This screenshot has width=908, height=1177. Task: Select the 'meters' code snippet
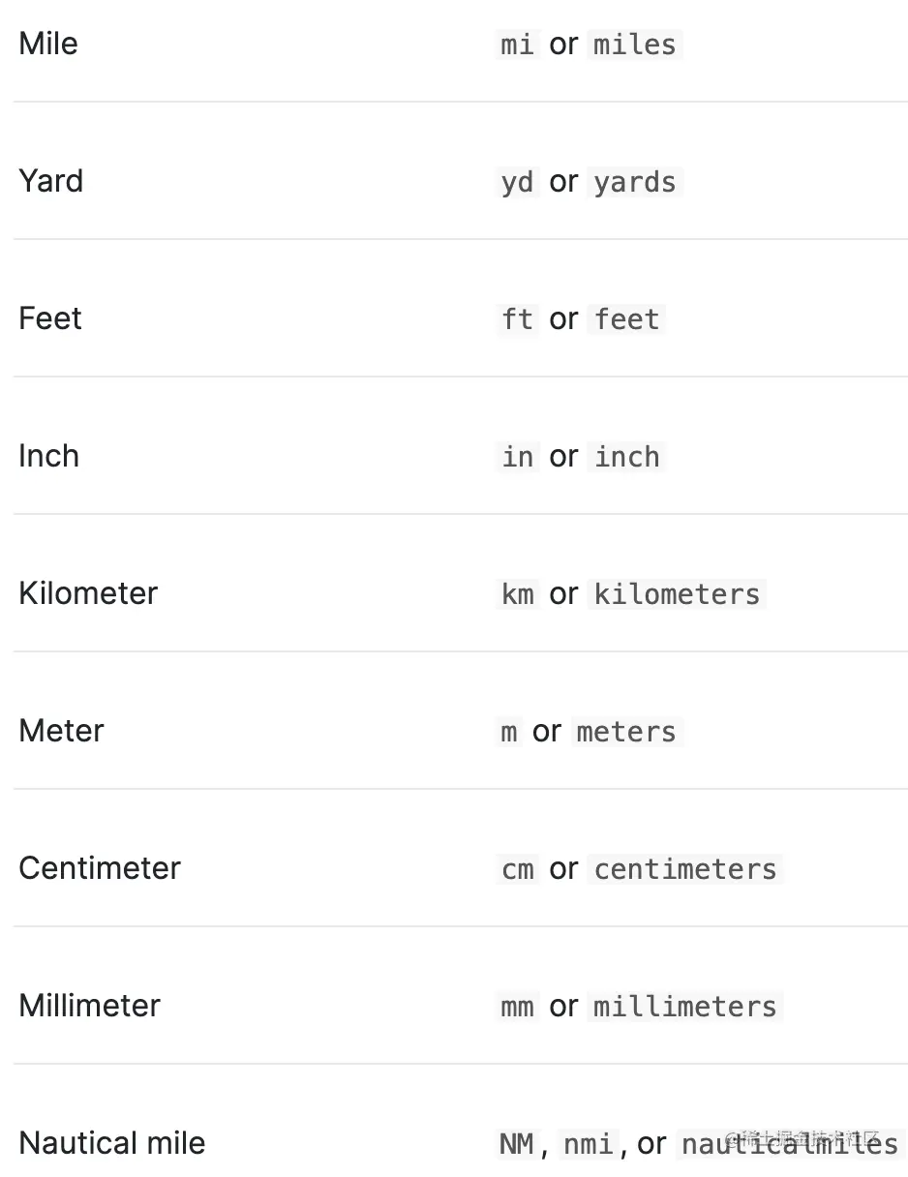[x=626, y=732]
